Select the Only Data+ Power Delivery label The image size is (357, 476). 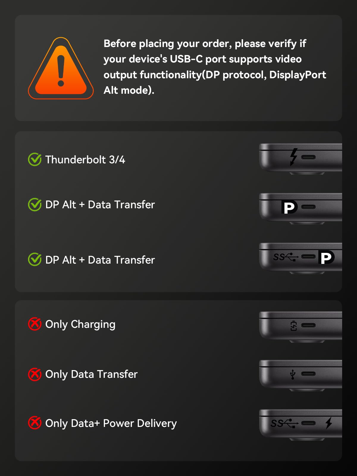point(111,423)
